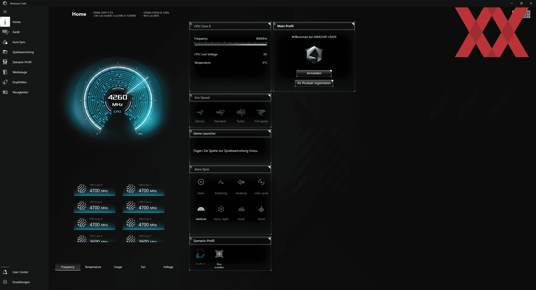
Task: Select the CPU Core 3 4700 MHz tile
Action: coord(143,206)
